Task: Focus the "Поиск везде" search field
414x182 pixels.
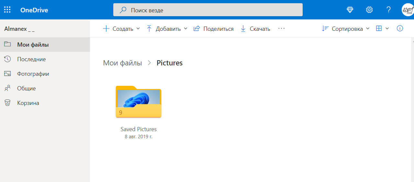Action: (208, 10)
